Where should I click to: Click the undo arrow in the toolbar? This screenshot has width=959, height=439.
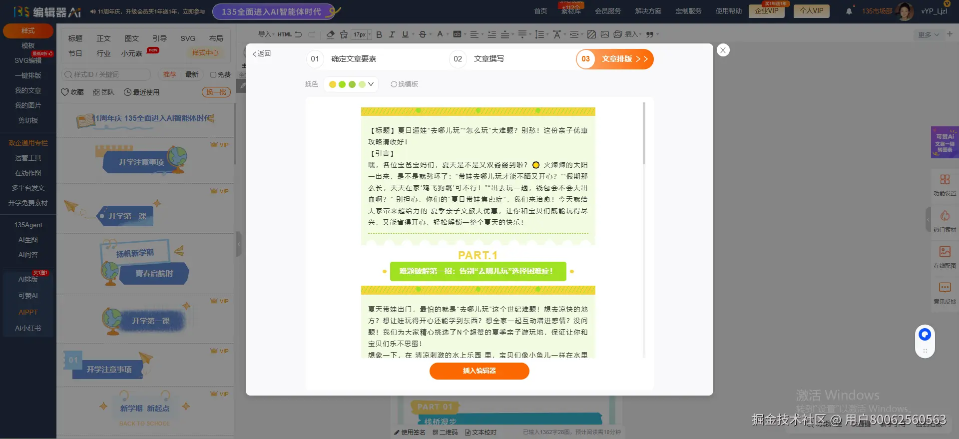tap(298, 34)
